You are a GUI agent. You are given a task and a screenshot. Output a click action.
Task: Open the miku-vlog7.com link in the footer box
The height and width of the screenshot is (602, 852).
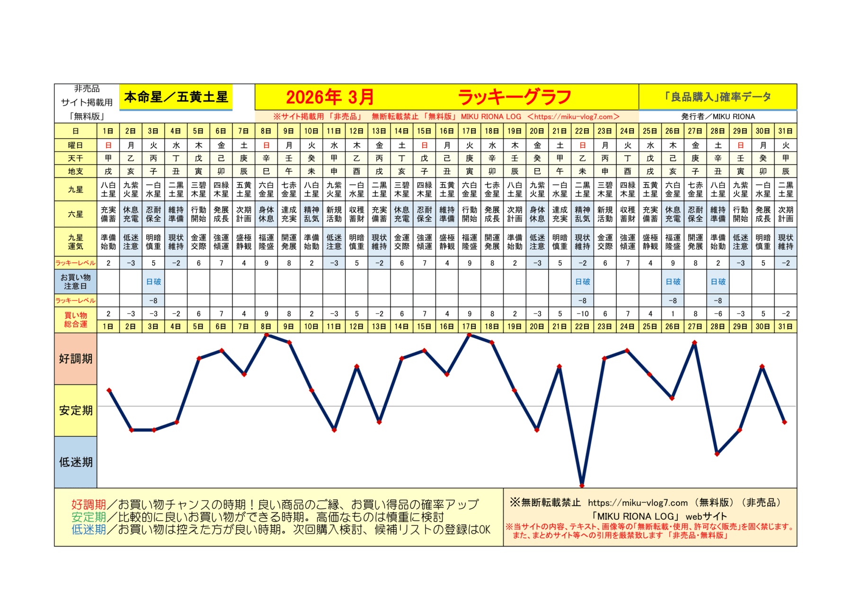(x=637, y=503)
